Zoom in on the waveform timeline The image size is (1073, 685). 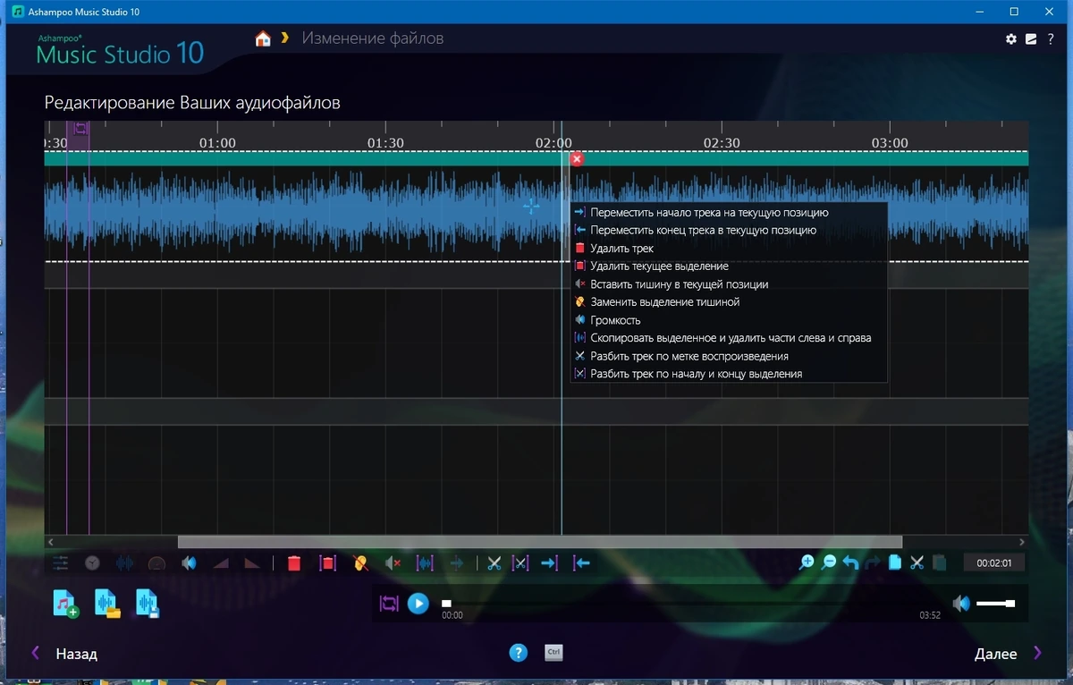pos(807,562)
